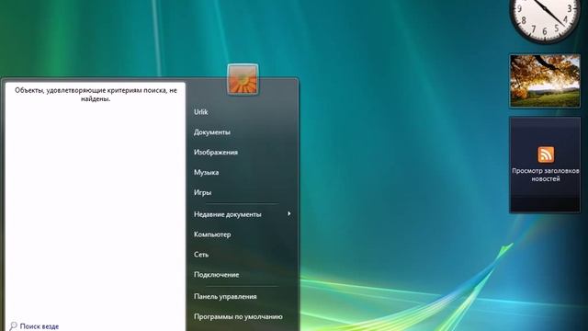Click the RSS feed icon in the gadget
588x331 pixels.
pyautogui.click(x=546, y=154)
